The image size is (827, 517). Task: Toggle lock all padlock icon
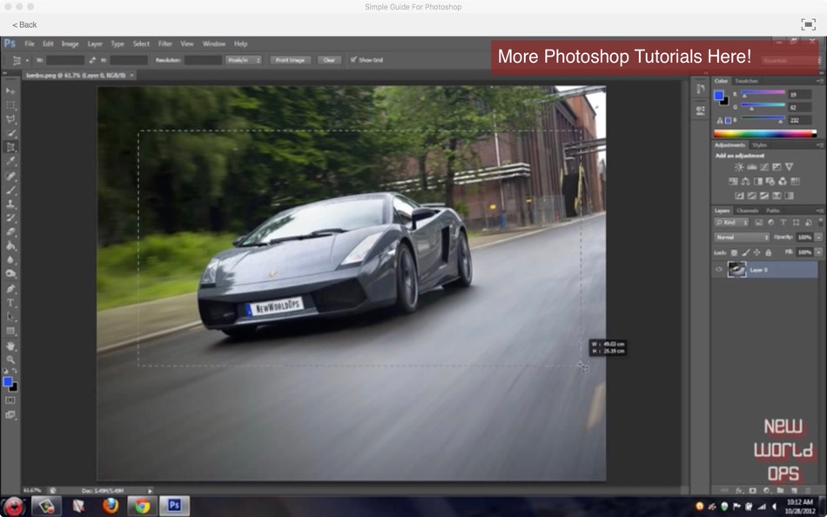pyautogui.click(x=768, y=252)
